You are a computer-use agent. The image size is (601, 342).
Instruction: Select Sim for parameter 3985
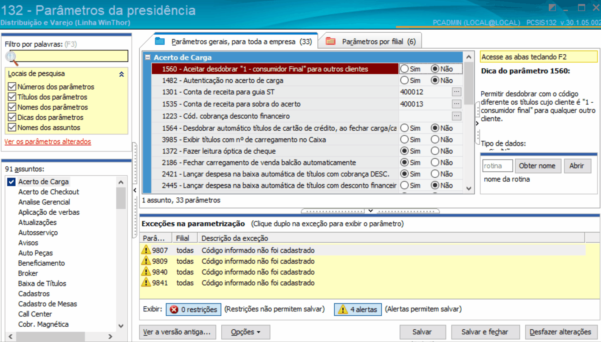pyautogui.click(x=405, y=139)
